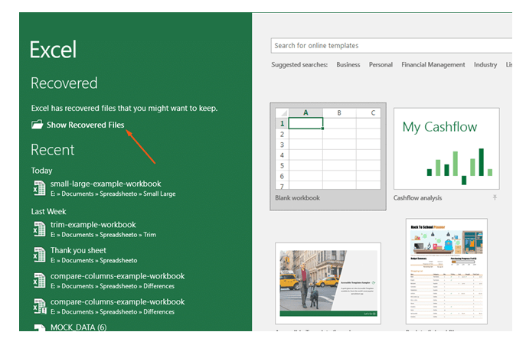Open the Show Recovered Files link
Screen dimensions: 526x345
click(85, 125)
